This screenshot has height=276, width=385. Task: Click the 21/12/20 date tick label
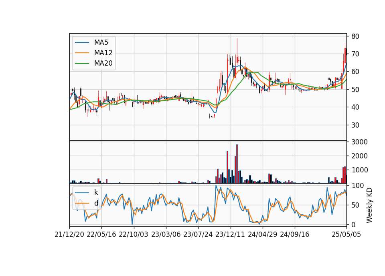point(69,234)
